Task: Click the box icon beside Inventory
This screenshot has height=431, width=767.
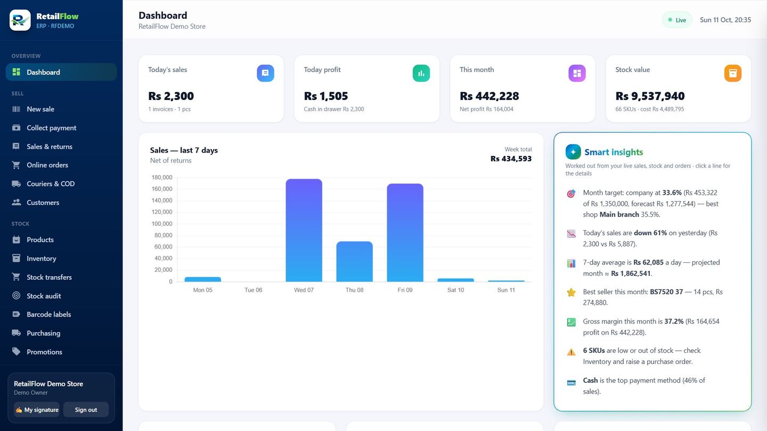Action: coord(17,259)
